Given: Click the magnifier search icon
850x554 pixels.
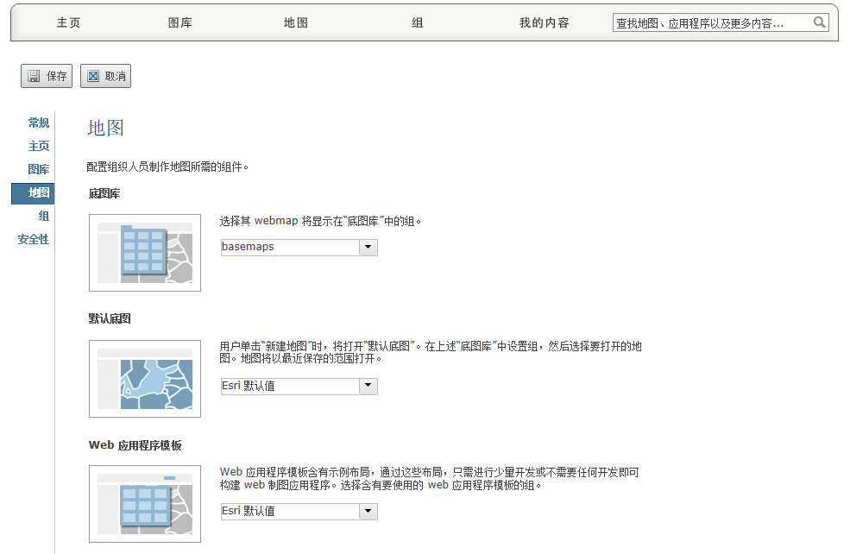Looking at the screenshot, I should (820, 23).
